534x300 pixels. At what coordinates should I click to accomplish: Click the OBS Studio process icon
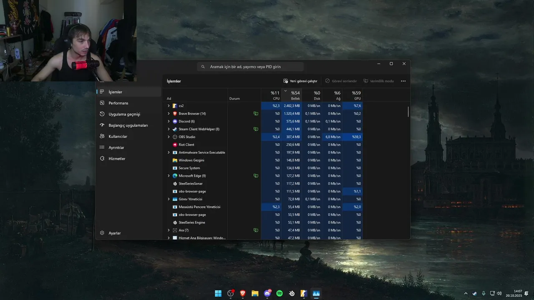coord(175,137)
